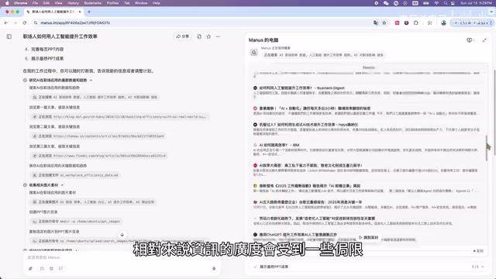Open the History menu

click(73, 3)
